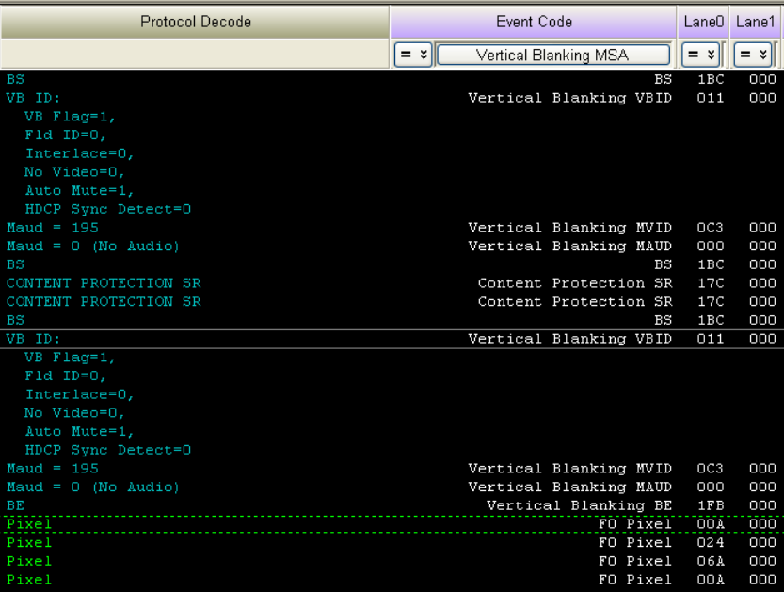Image resolution: width=784 pixels, height=592 pixels.
Task: Open the Lane1 comparison operator dropdown
Action: pyautogui.click(x=753, y=55)
